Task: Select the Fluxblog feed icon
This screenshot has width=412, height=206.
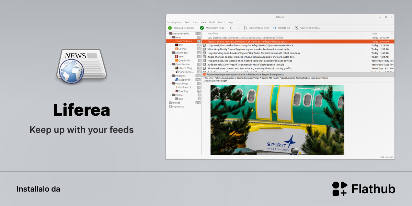Action: pos(176,91)
